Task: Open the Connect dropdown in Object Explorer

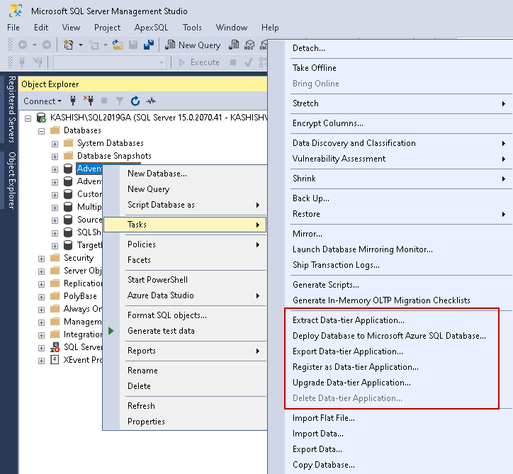Action: (43, 101)
